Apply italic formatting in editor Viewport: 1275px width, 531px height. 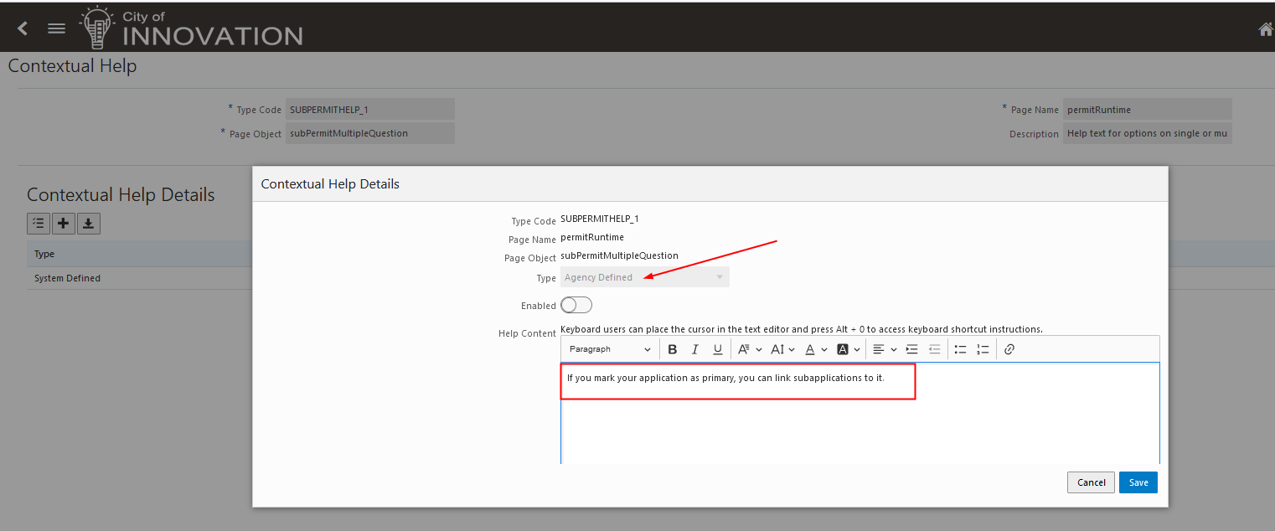click(x=694, y=349)
